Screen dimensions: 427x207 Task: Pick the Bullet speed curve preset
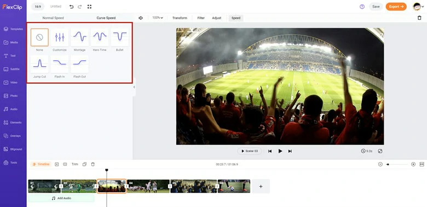pyautogui.click(x=120, y=37)
